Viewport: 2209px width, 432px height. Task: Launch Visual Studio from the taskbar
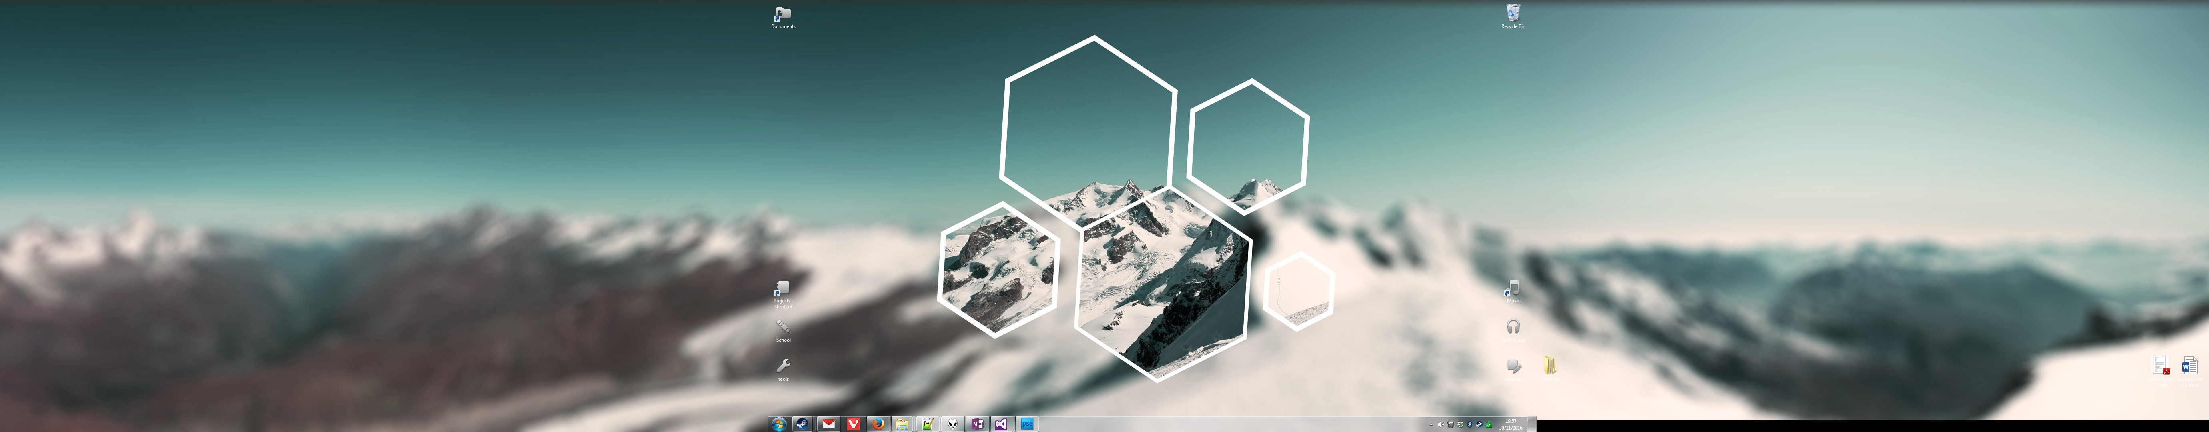1002,424
